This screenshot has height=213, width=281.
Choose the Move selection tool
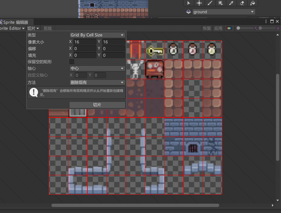pyautogui.click(x=199, y=3)
